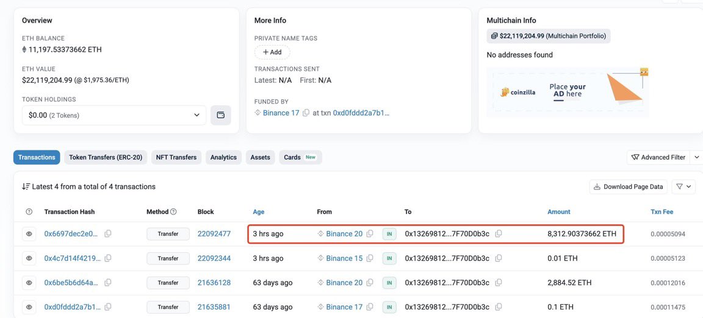Copy transaction hash 0x4c7d14f4219
The height and width of the screenshot is (318, 703).
(x=108, y=258)
